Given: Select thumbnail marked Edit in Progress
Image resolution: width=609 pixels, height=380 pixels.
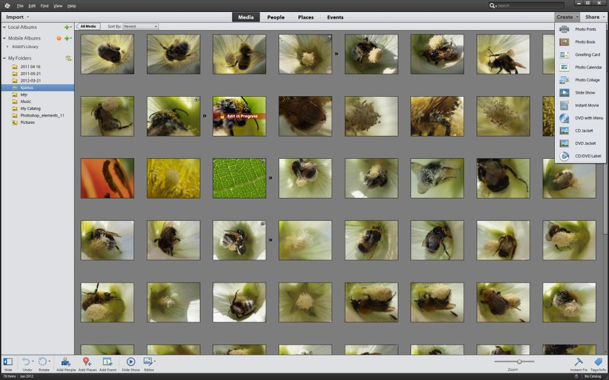Looking at the screenshot, I should click(240, 116).
